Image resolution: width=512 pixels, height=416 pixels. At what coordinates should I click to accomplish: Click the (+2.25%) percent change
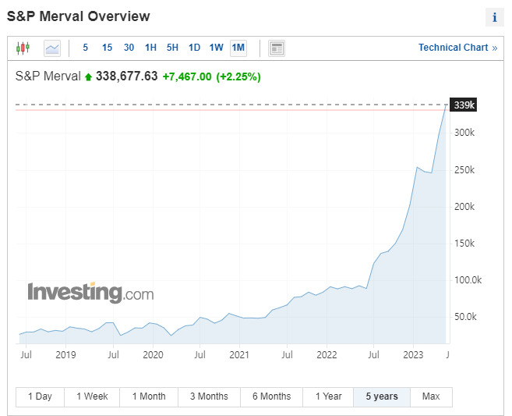238,76
